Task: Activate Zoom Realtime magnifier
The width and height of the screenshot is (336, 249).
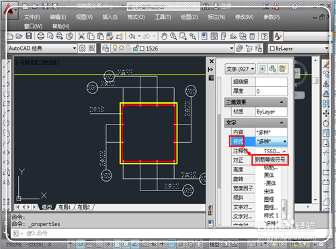Action: point(173,36)
